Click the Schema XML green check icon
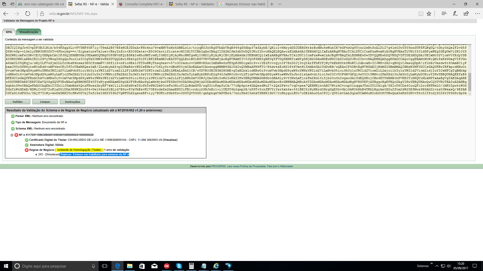 13,129
